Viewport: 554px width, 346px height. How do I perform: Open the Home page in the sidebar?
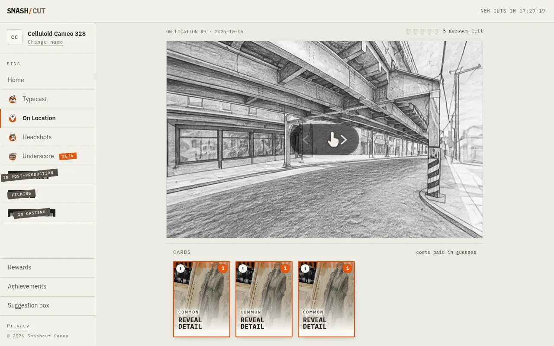[x=48, y=80]
